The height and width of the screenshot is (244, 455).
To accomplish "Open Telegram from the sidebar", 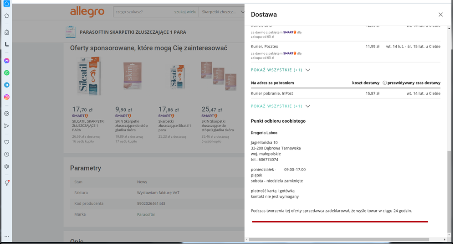I will click(7, 85).
